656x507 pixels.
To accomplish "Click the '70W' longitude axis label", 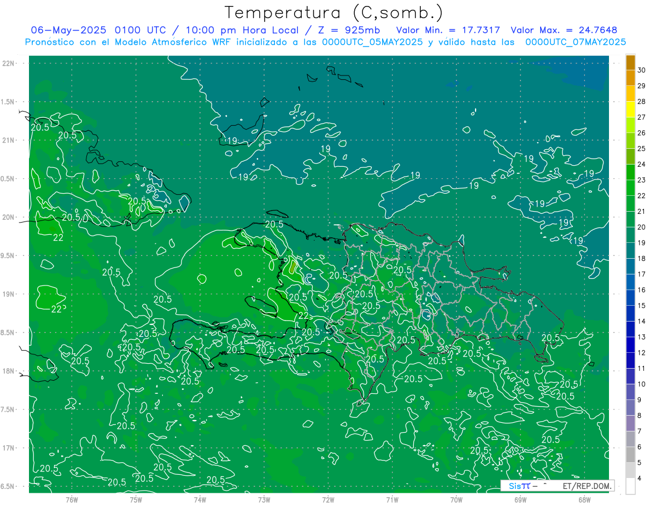I will pos(456,499).
